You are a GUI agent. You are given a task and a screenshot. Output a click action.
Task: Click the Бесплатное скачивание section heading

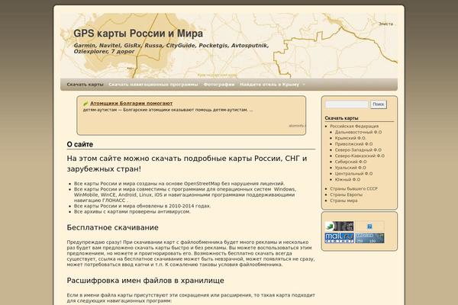point(112,228)
